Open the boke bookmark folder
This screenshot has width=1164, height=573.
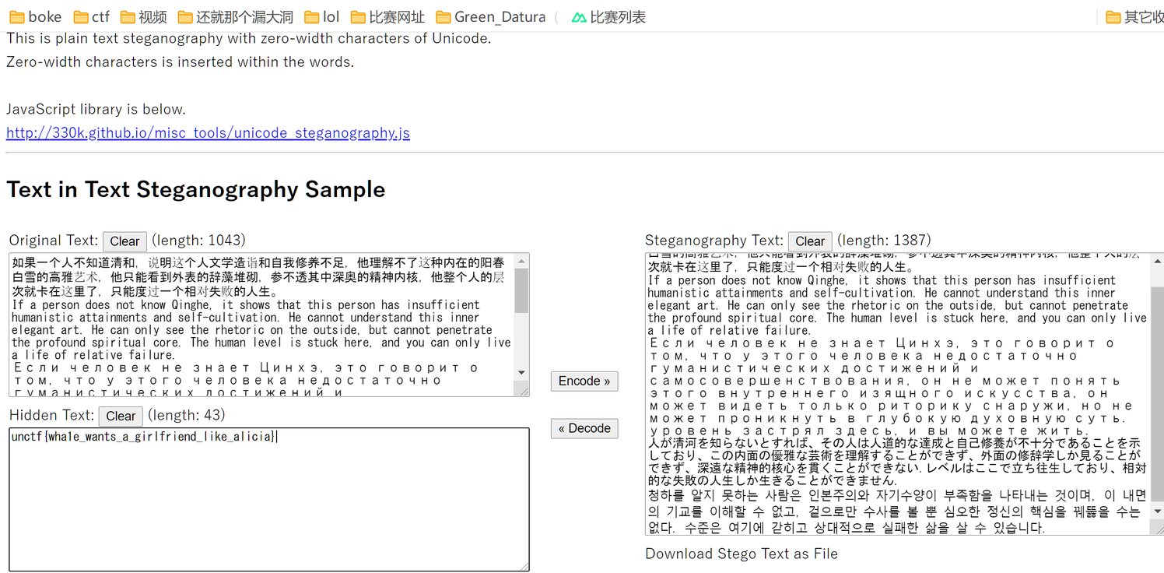[35, 16]
